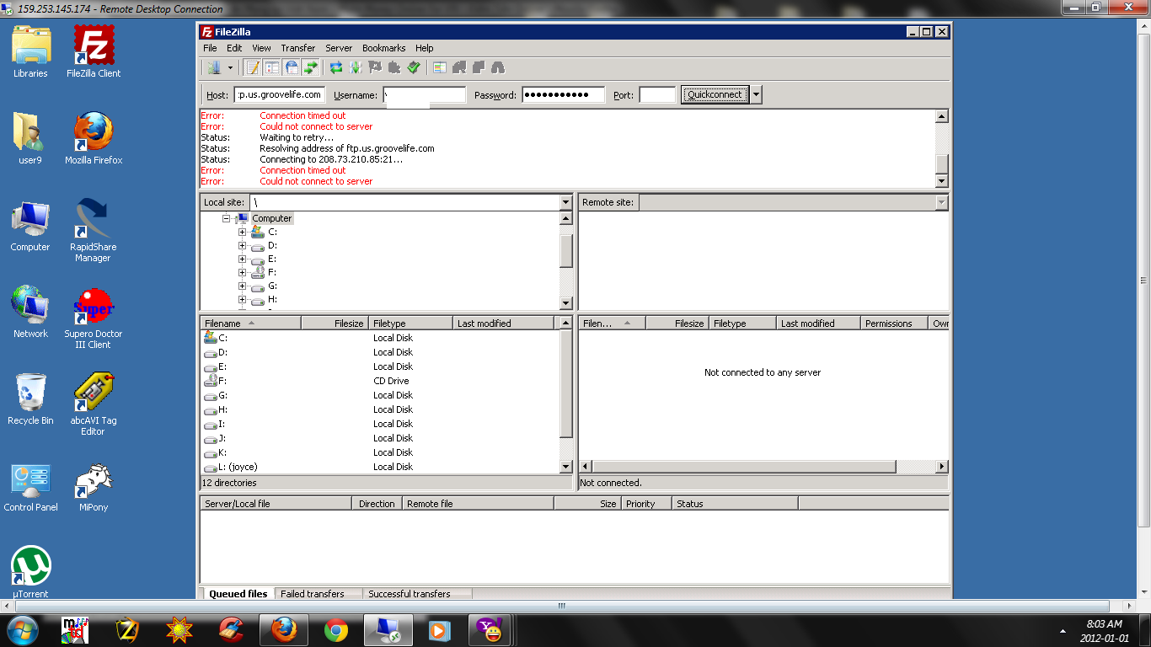This screenshot has width=1151, height=647.
Task: Click the Firefox icon in taskbar
Action: click(283, 629)
